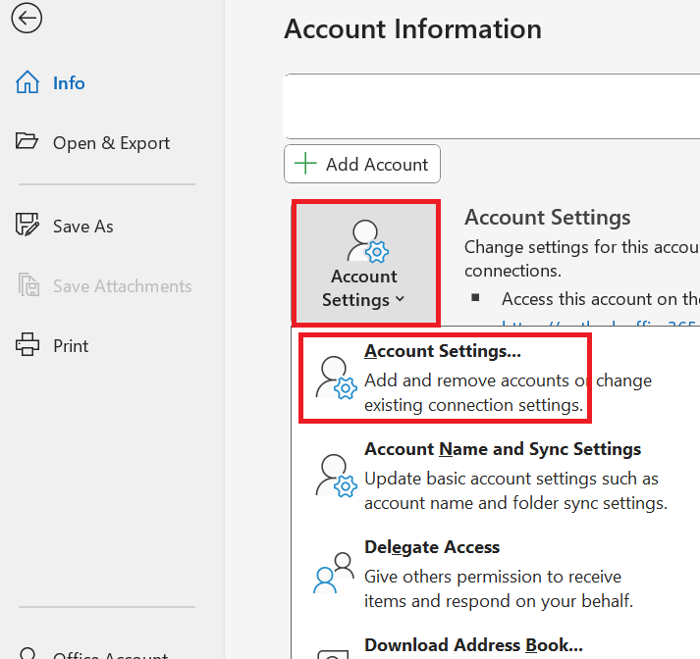Click the Open & Export folder icon

pos(27,141)
